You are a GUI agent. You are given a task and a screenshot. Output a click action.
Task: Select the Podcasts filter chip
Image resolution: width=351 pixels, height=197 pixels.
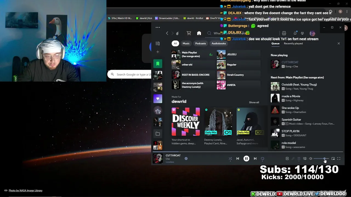coord(200,43)
